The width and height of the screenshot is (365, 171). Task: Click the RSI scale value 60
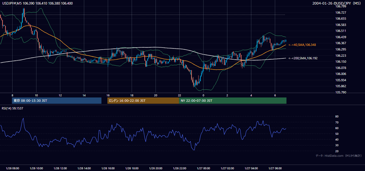coord(337,128)
